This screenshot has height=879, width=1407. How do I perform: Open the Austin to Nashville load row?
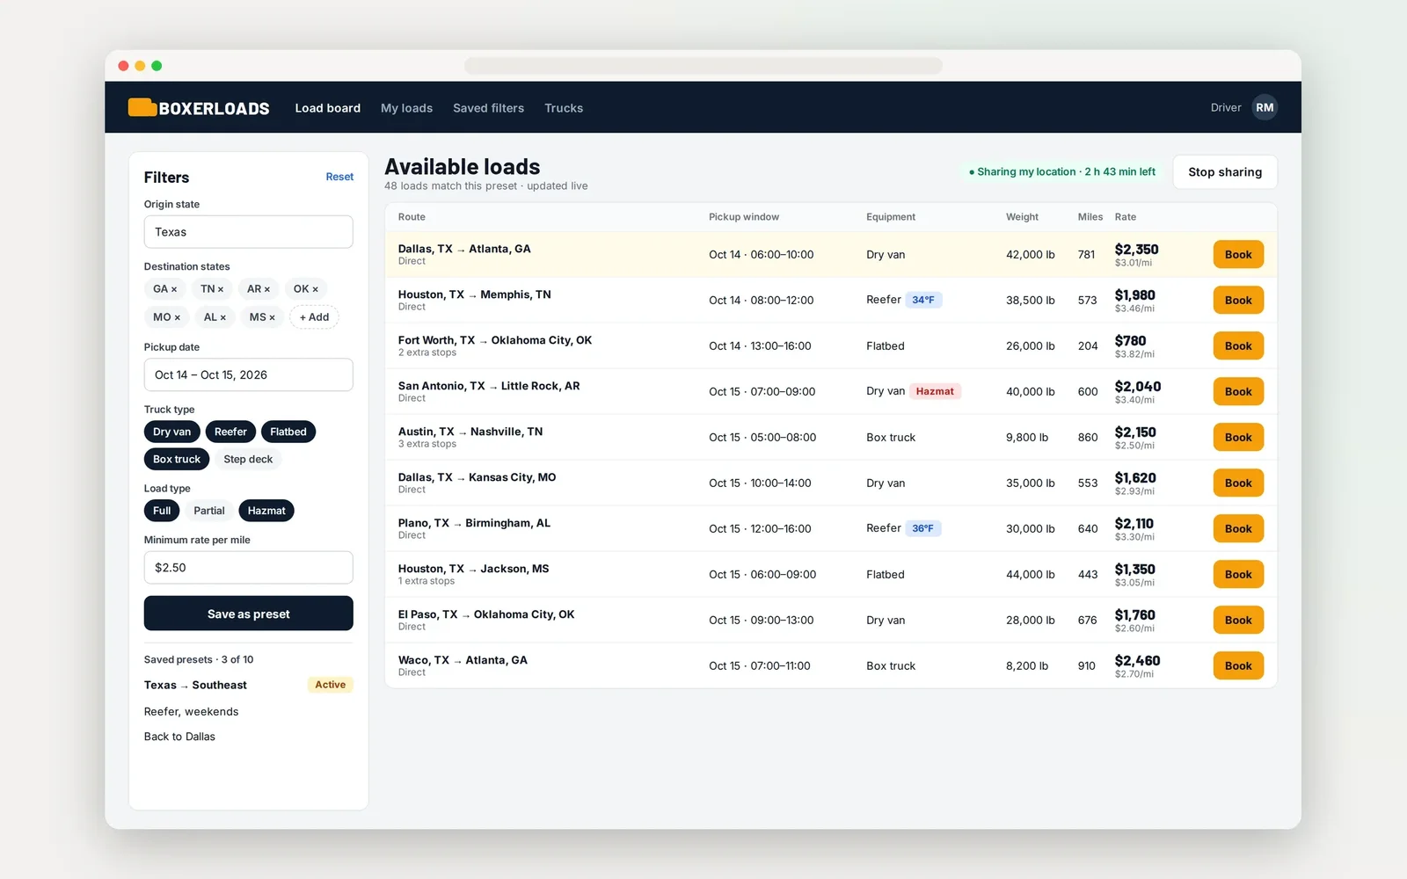(x=831, y=438)
